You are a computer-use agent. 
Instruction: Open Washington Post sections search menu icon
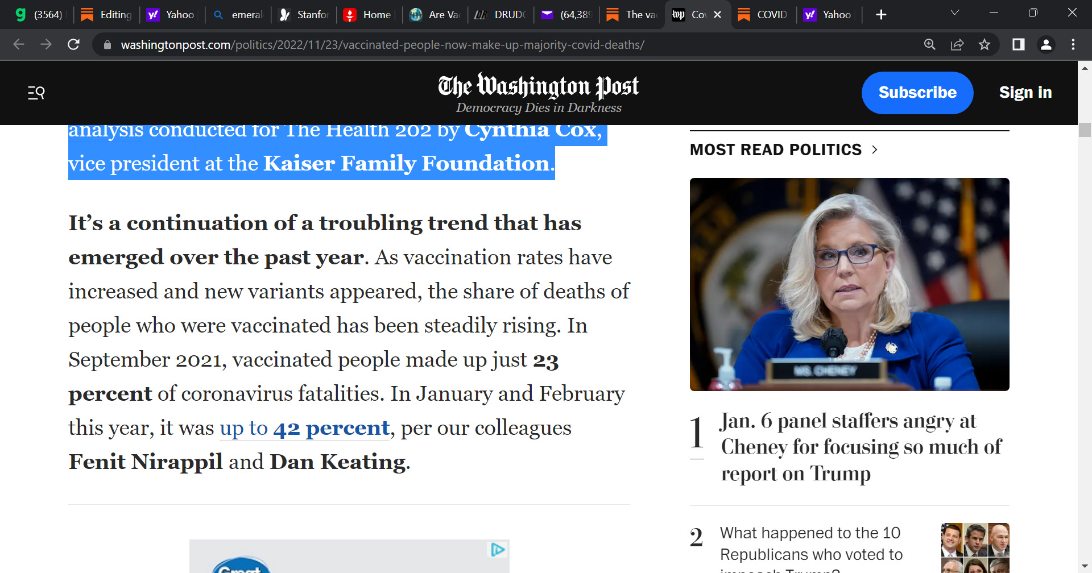36,93
